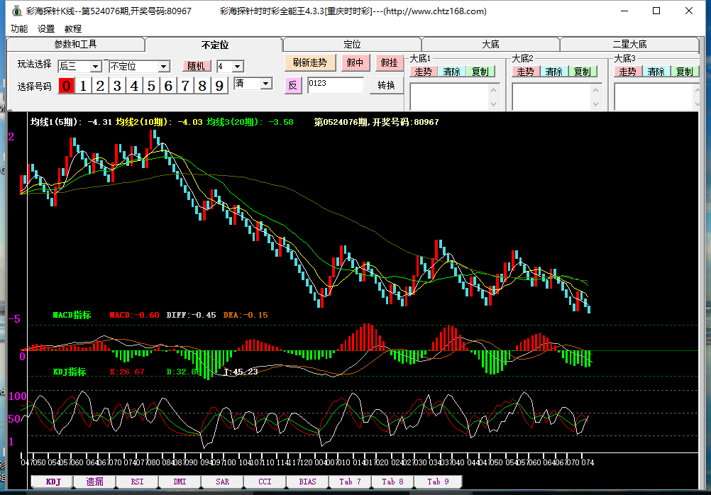
Task: Switch to the 二星大底 tab
Action: click(x=629, y=45)
